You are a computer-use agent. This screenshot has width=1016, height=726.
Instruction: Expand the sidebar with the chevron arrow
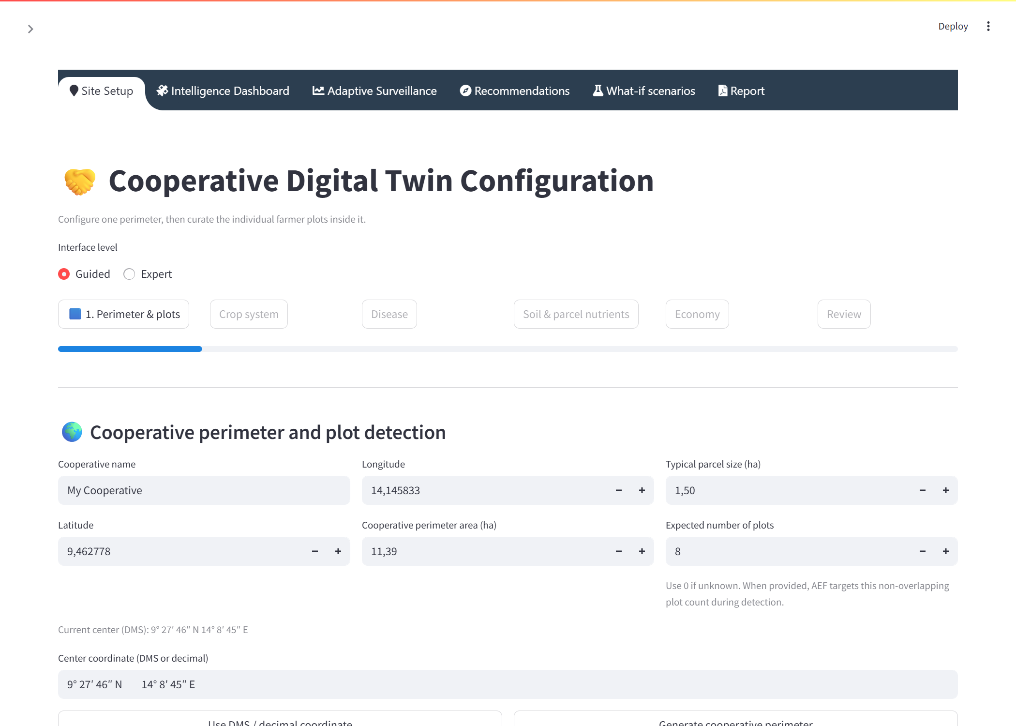(30, 29)
